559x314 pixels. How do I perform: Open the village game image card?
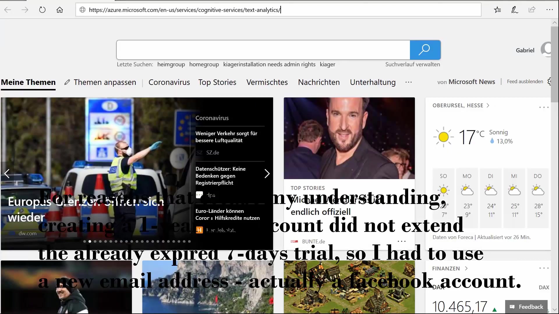(x=349, y=287)
